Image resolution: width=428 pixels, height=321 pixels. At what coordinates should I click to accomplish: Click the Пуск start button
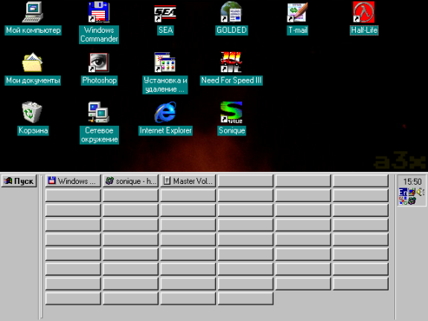[19, 181]
